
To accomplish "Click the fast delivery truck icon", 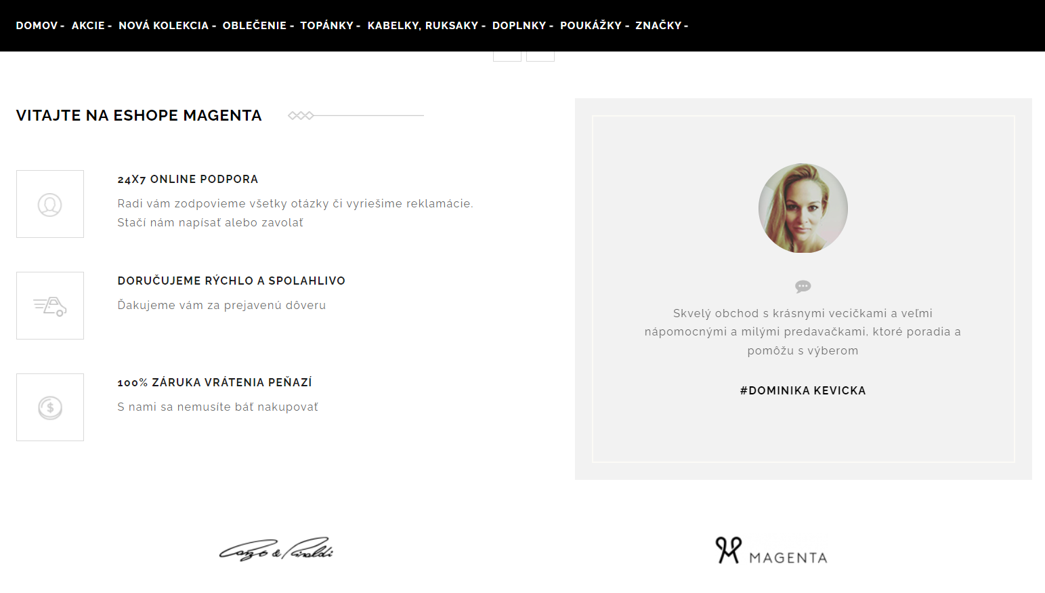I will coord(50,306).
